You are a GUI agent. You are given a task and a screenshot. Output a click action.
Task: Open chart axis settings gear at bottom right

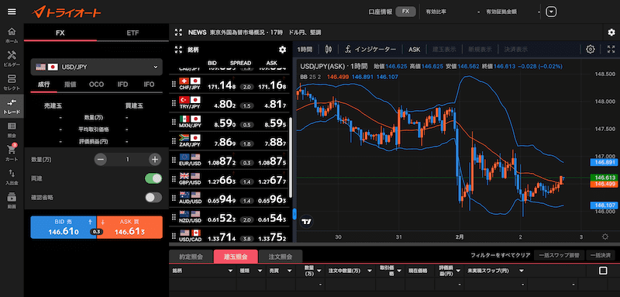(x=604, y=237)
